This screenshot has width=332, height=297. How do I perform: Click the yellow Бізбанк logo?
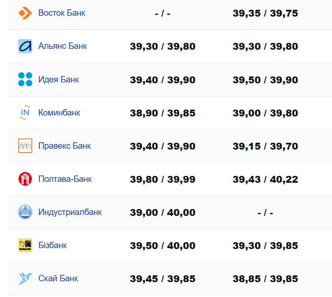click(25, 245)
